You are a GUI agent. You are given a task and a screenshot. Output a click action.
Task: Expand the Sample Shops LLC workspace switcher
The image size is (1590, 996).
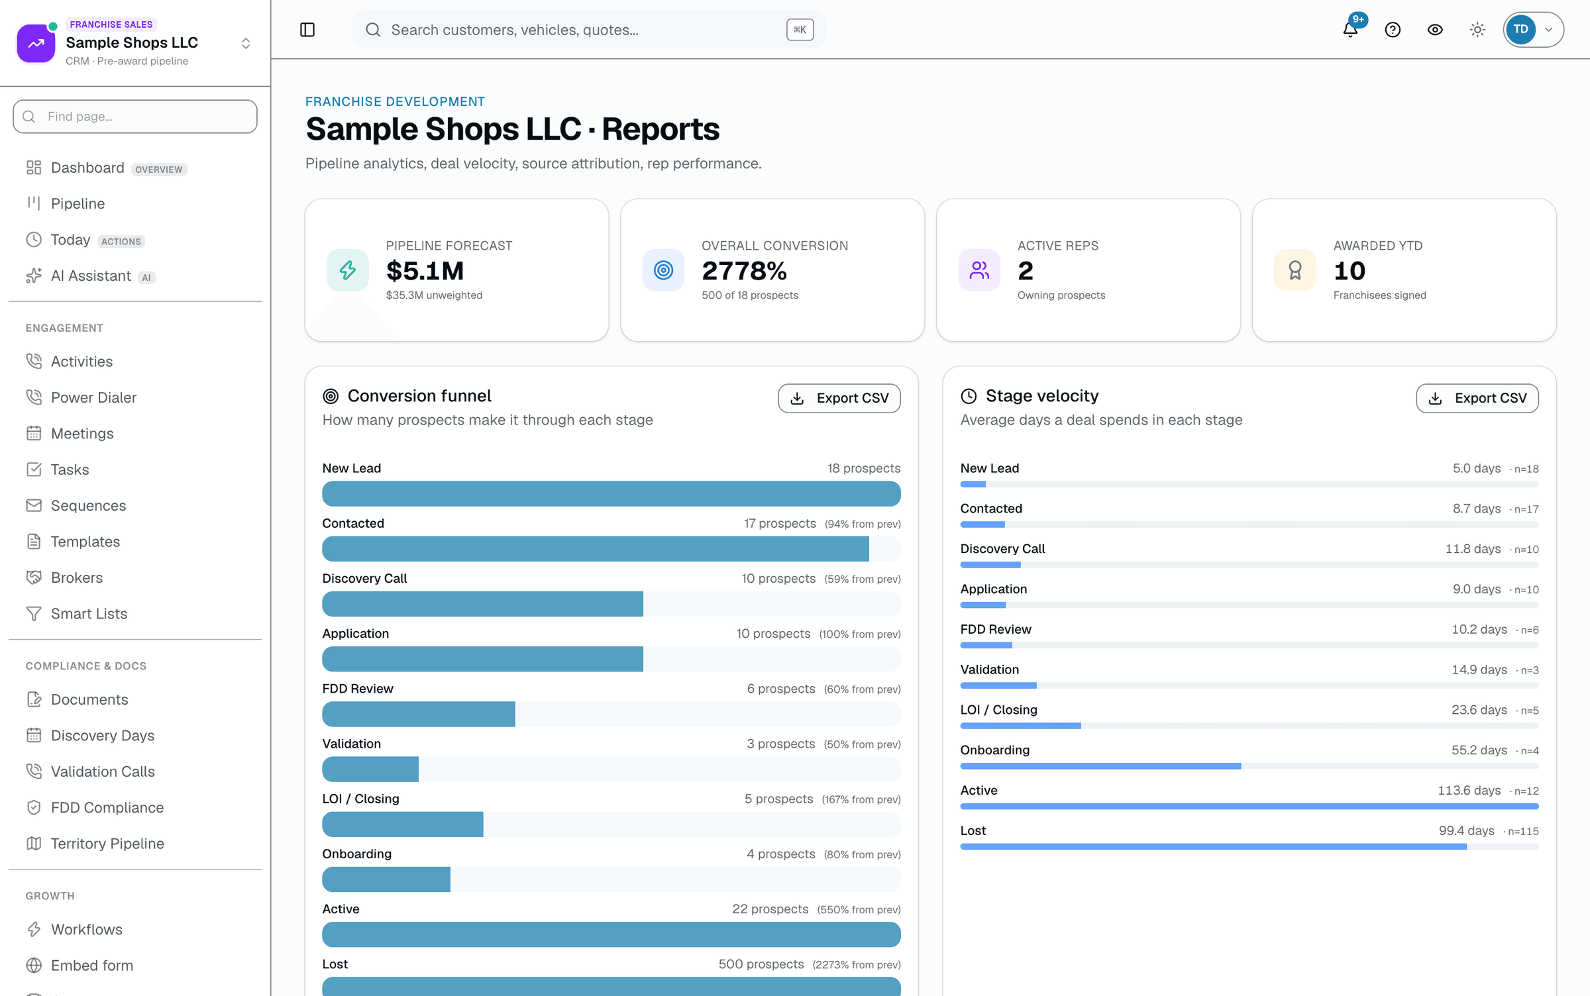tap(246, 44)
